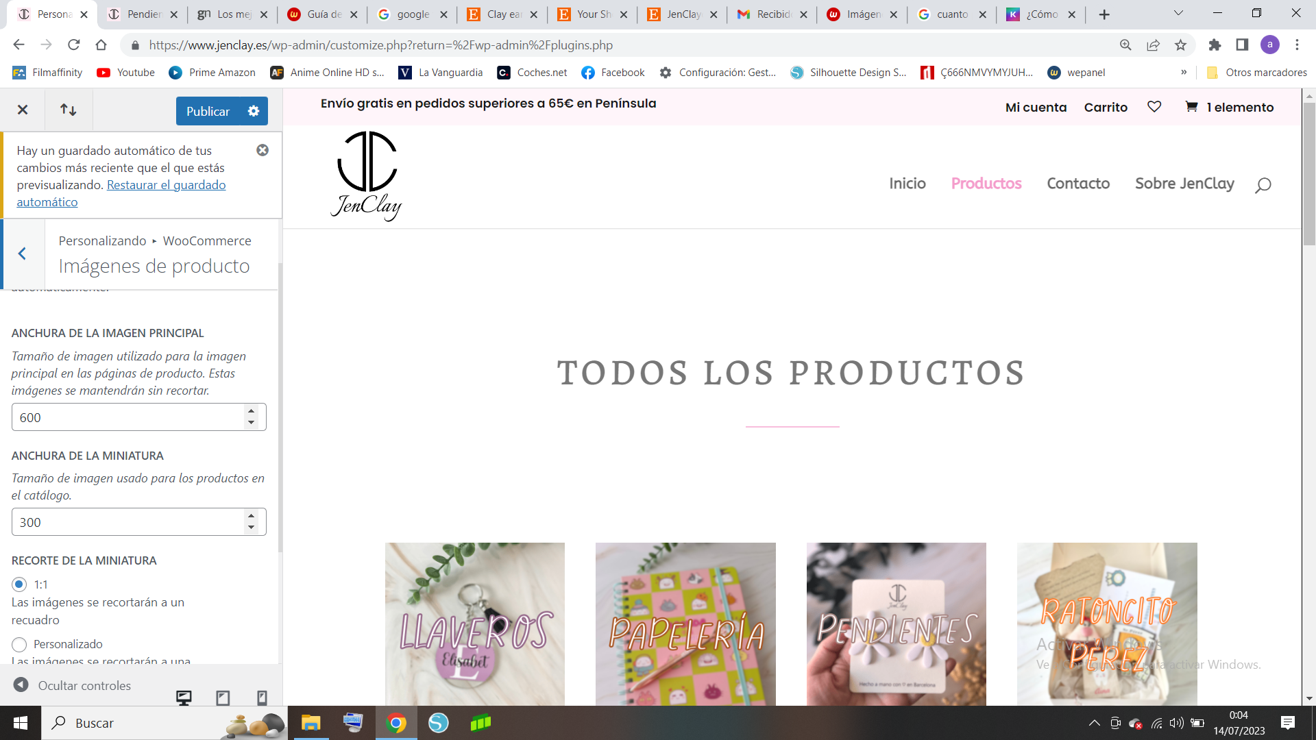The width and height of the screenshot is (1316, 740).
Task: Click the address bar URL
Action: point(381,45)
